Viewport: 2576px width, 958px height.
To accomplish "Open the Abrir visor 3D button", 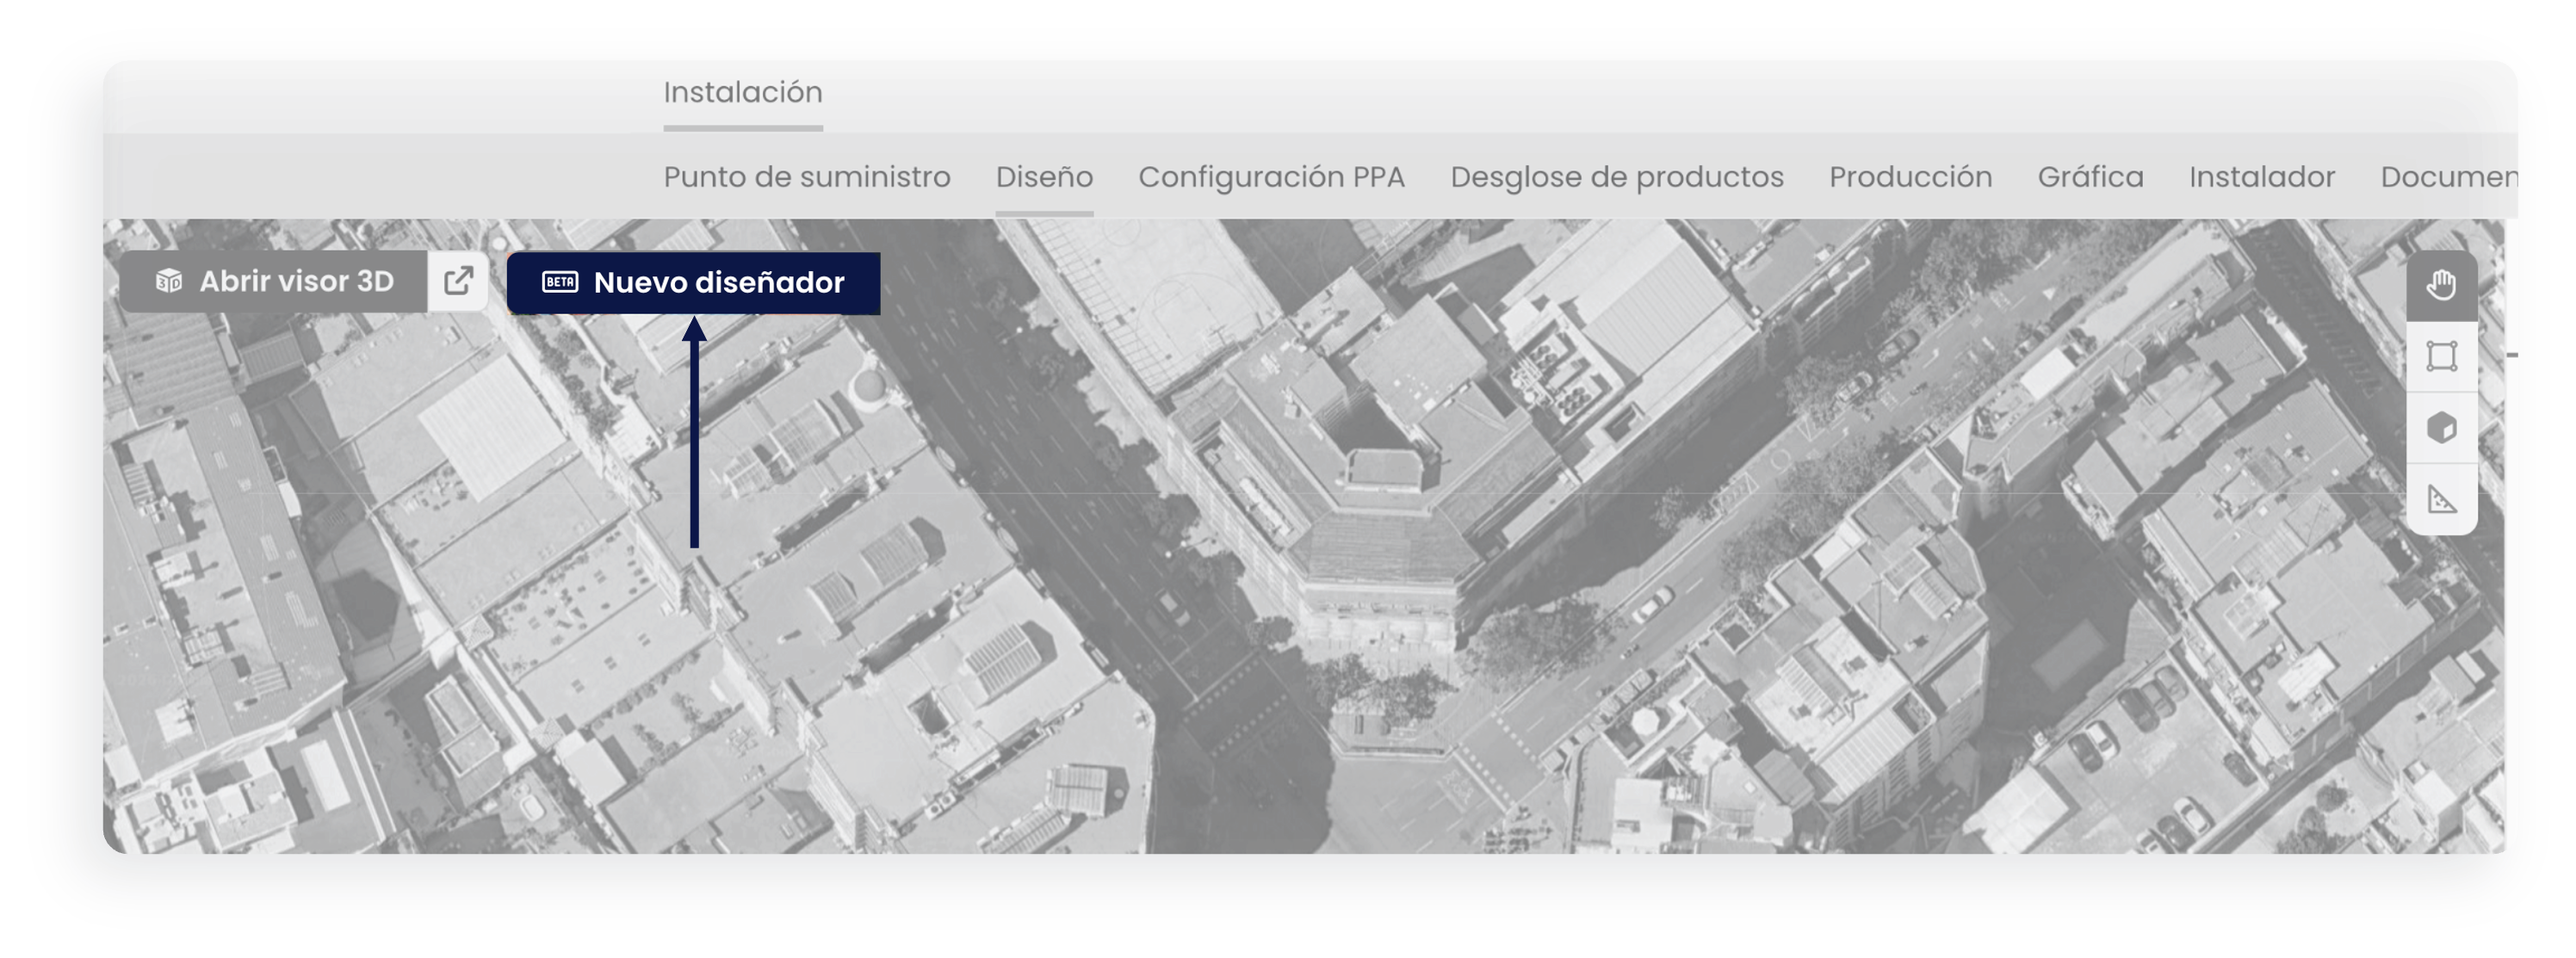I will click(274, 281).
